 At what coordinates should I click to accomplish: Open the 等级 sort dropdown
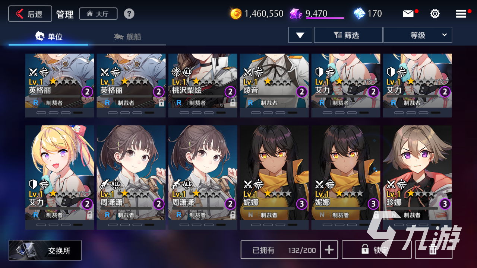418,35
